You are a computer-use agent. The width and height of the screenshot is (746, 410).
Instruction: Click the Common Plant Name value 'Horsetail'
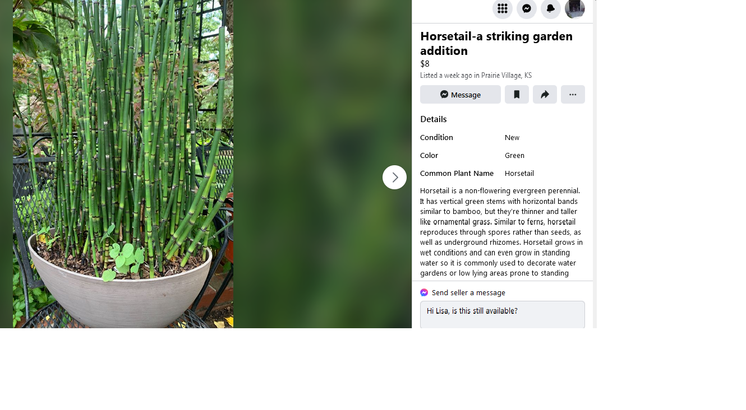[519, 174]
